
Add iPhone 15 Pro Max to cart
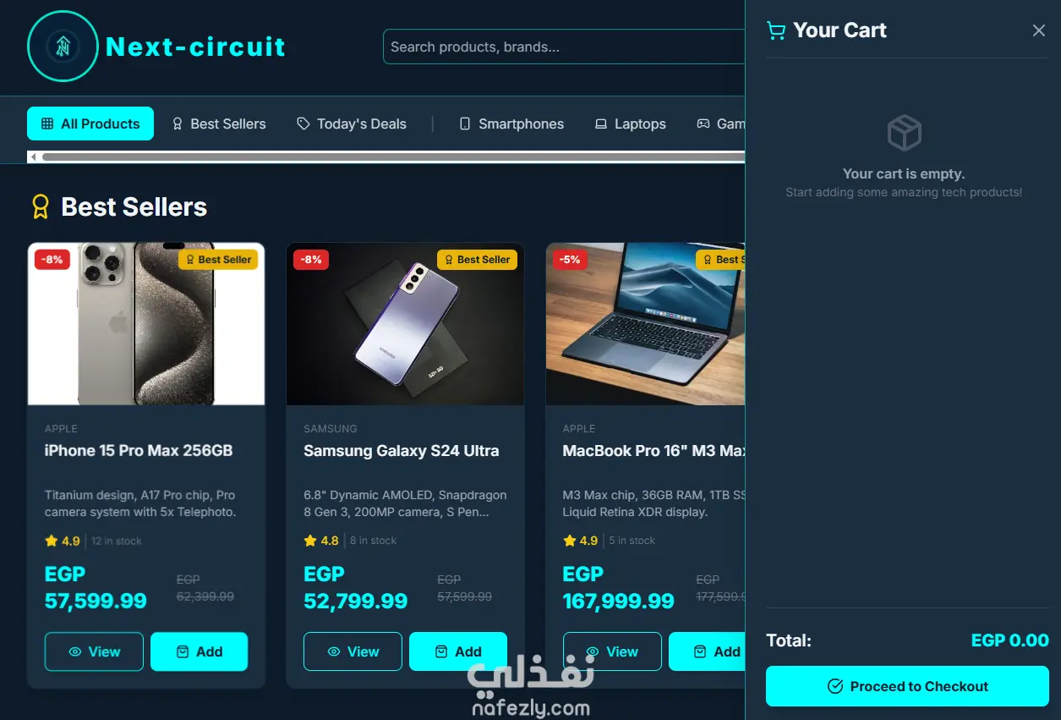pyautogui.click(x=200, y=651)
